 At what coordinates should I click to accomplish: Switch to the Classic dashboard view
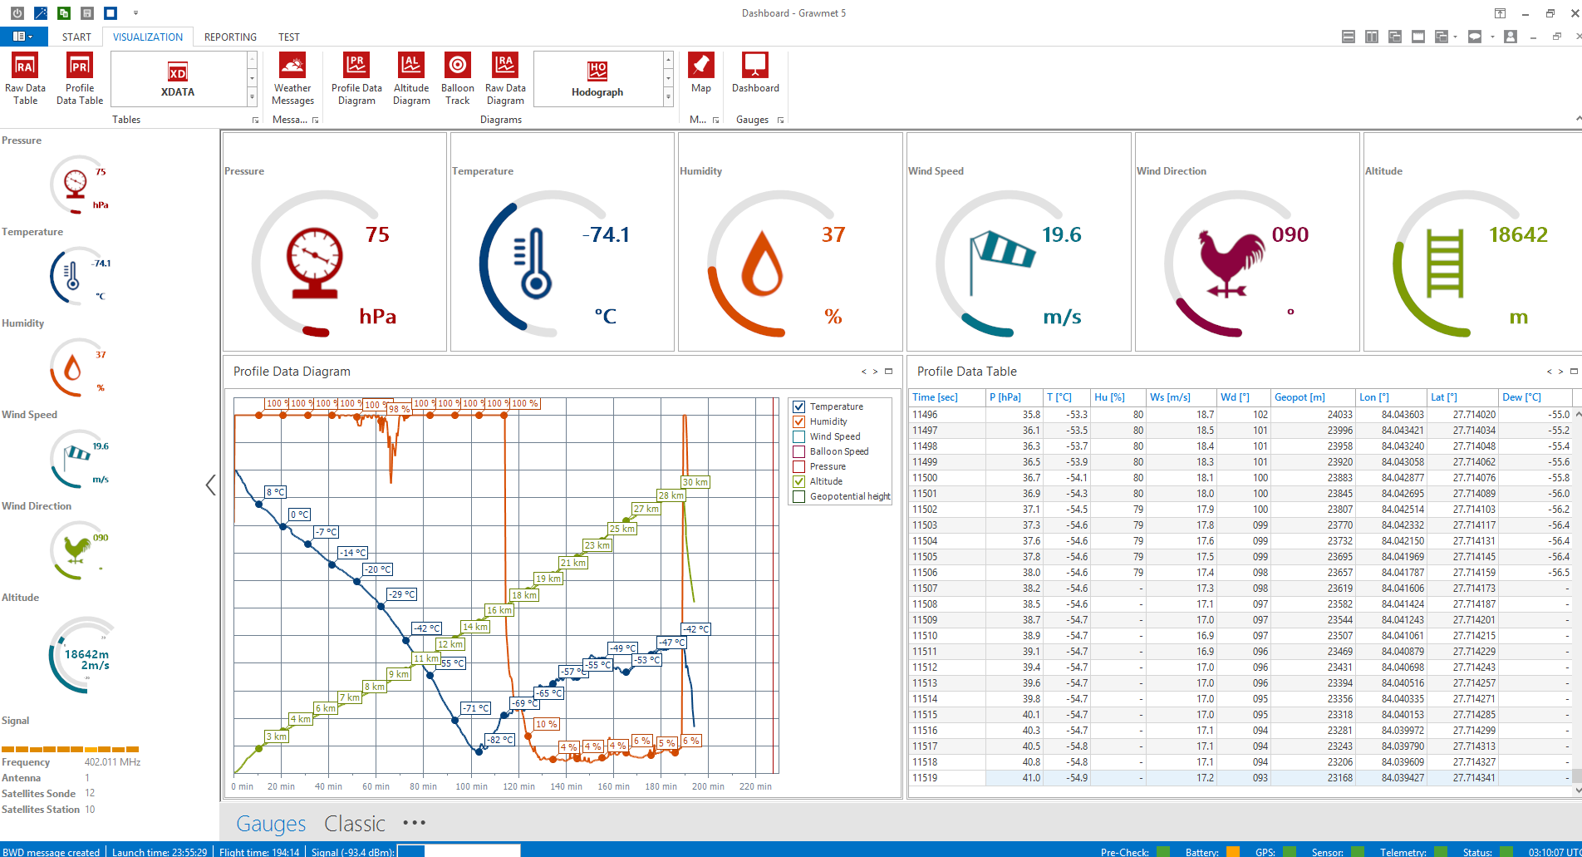(355, 824)
